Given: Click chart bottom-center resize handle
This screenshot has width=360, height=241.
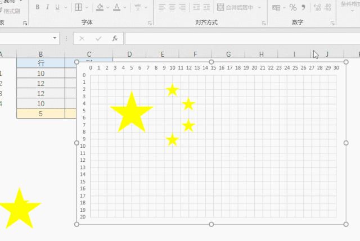Looking at the screenshot, I should click(211, 224).
